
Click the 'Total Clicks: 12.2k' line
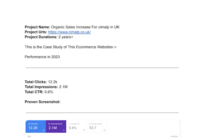[41, 82]
